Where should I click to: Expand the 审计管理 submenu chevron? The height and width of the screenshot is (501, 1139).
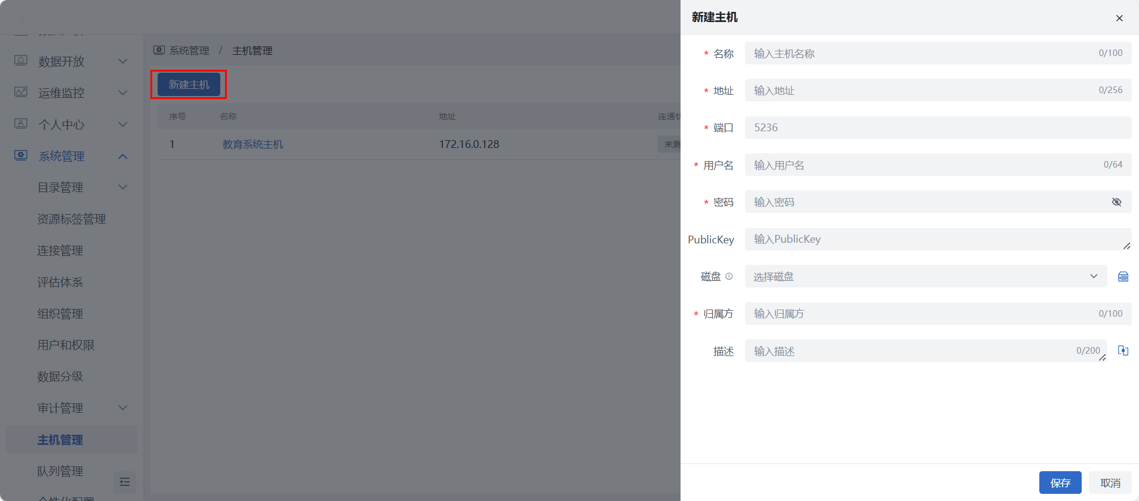[x=123, y=407]
